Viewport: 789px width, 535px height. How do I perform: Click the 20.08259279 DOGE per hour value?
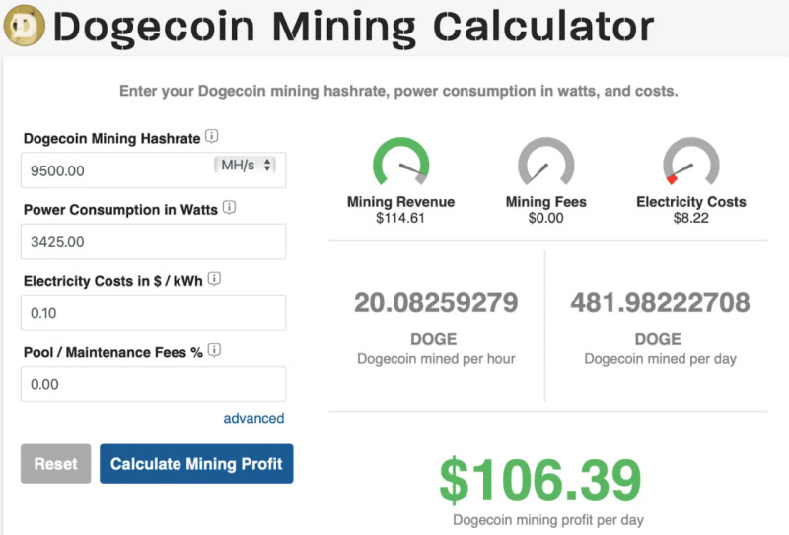point(435,302)
